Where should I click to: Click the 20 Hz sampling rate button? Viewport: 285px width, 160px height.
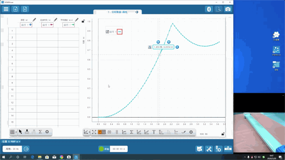coord(12,149)
